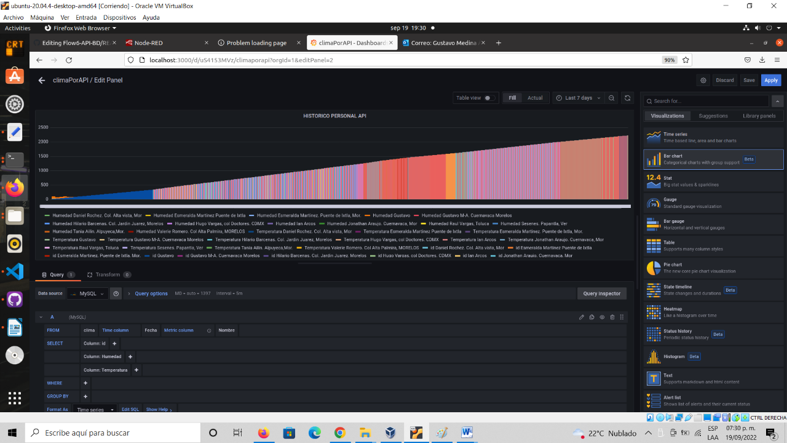Open the Format As dropdown
This screenshot has height=443, width=787.
95,409
